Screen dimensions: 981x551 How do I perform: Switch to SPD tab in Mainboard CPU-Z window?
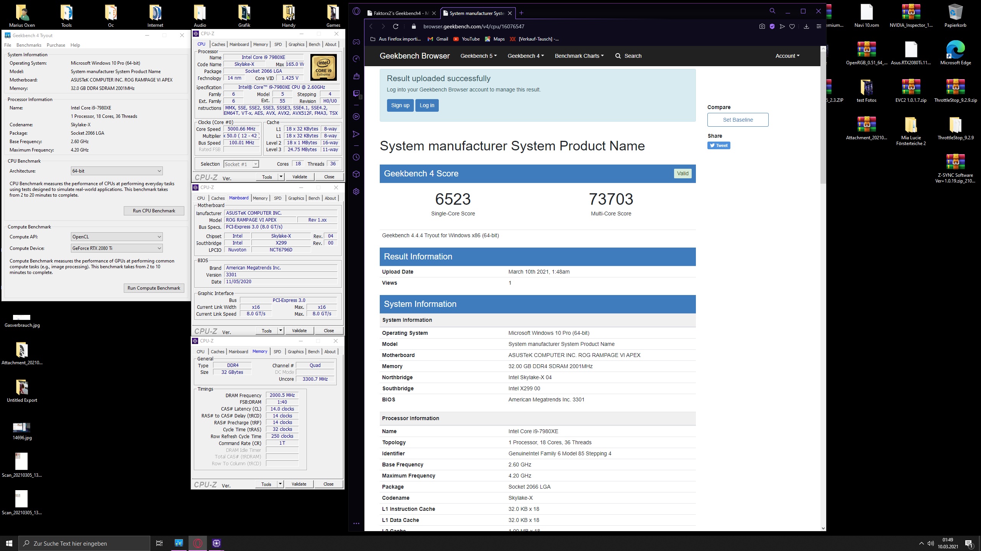point(278,198)
